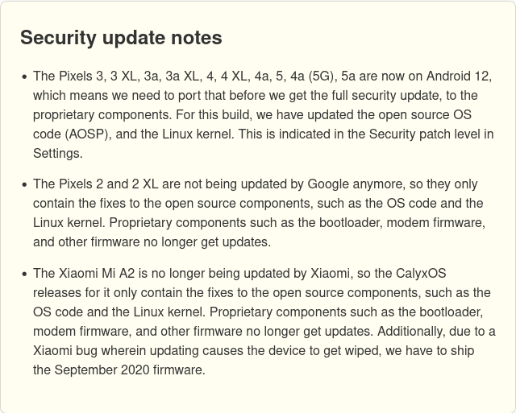Click the word 'Google' in second bullet
This screenshot has height=413, width=516.
328,184
